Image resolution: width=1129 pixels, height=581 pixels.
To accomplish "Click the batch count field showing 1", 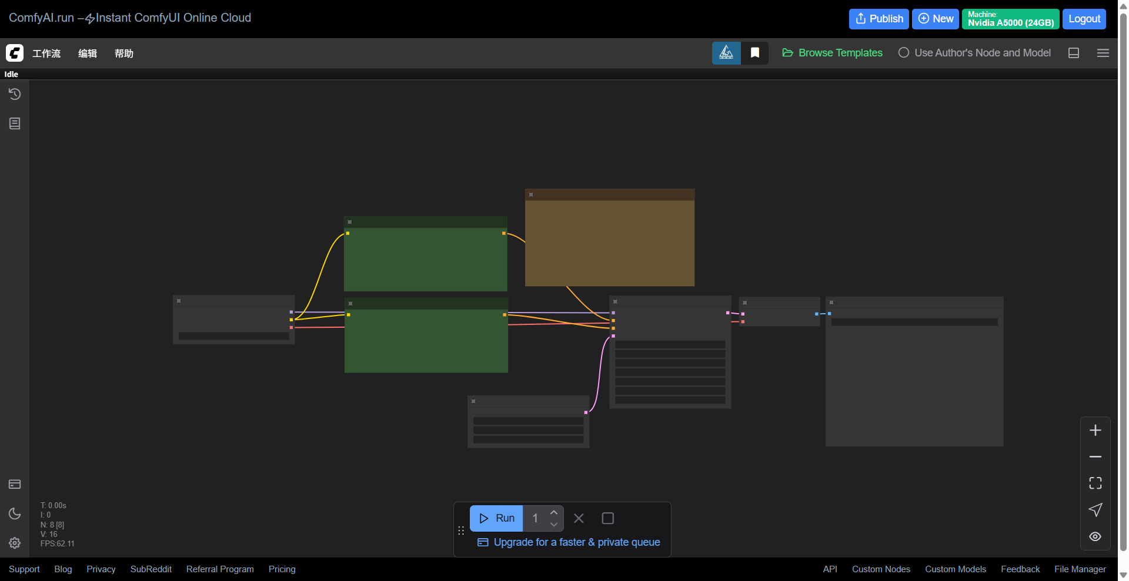I will pyautogui.click(x=535, y=518).
